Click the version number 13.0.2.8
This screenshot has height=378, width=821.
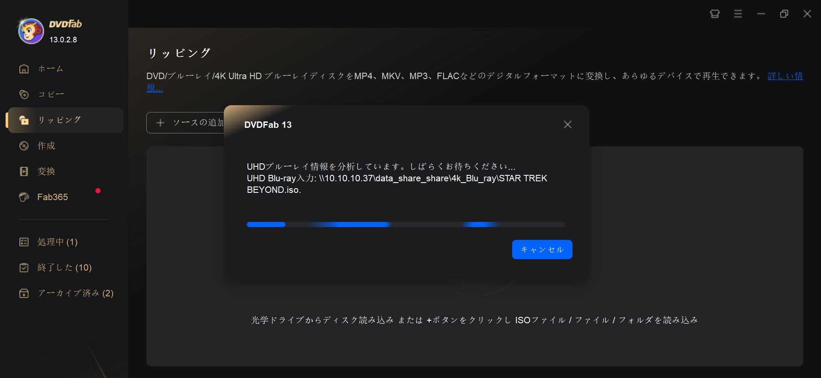click(x=63, y=40)
